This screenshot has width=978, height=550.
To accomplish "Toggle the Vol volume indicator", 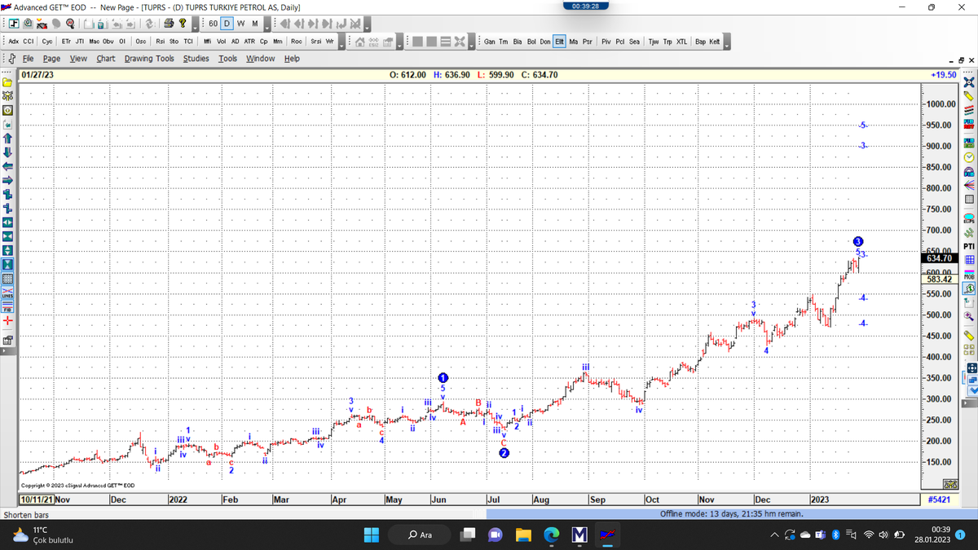I will (x=222, y=42).
